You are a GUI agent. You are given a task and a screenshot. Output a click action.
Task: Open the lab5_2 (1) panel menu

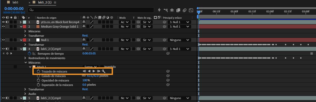pyautogui.click(x=55, y=3)
